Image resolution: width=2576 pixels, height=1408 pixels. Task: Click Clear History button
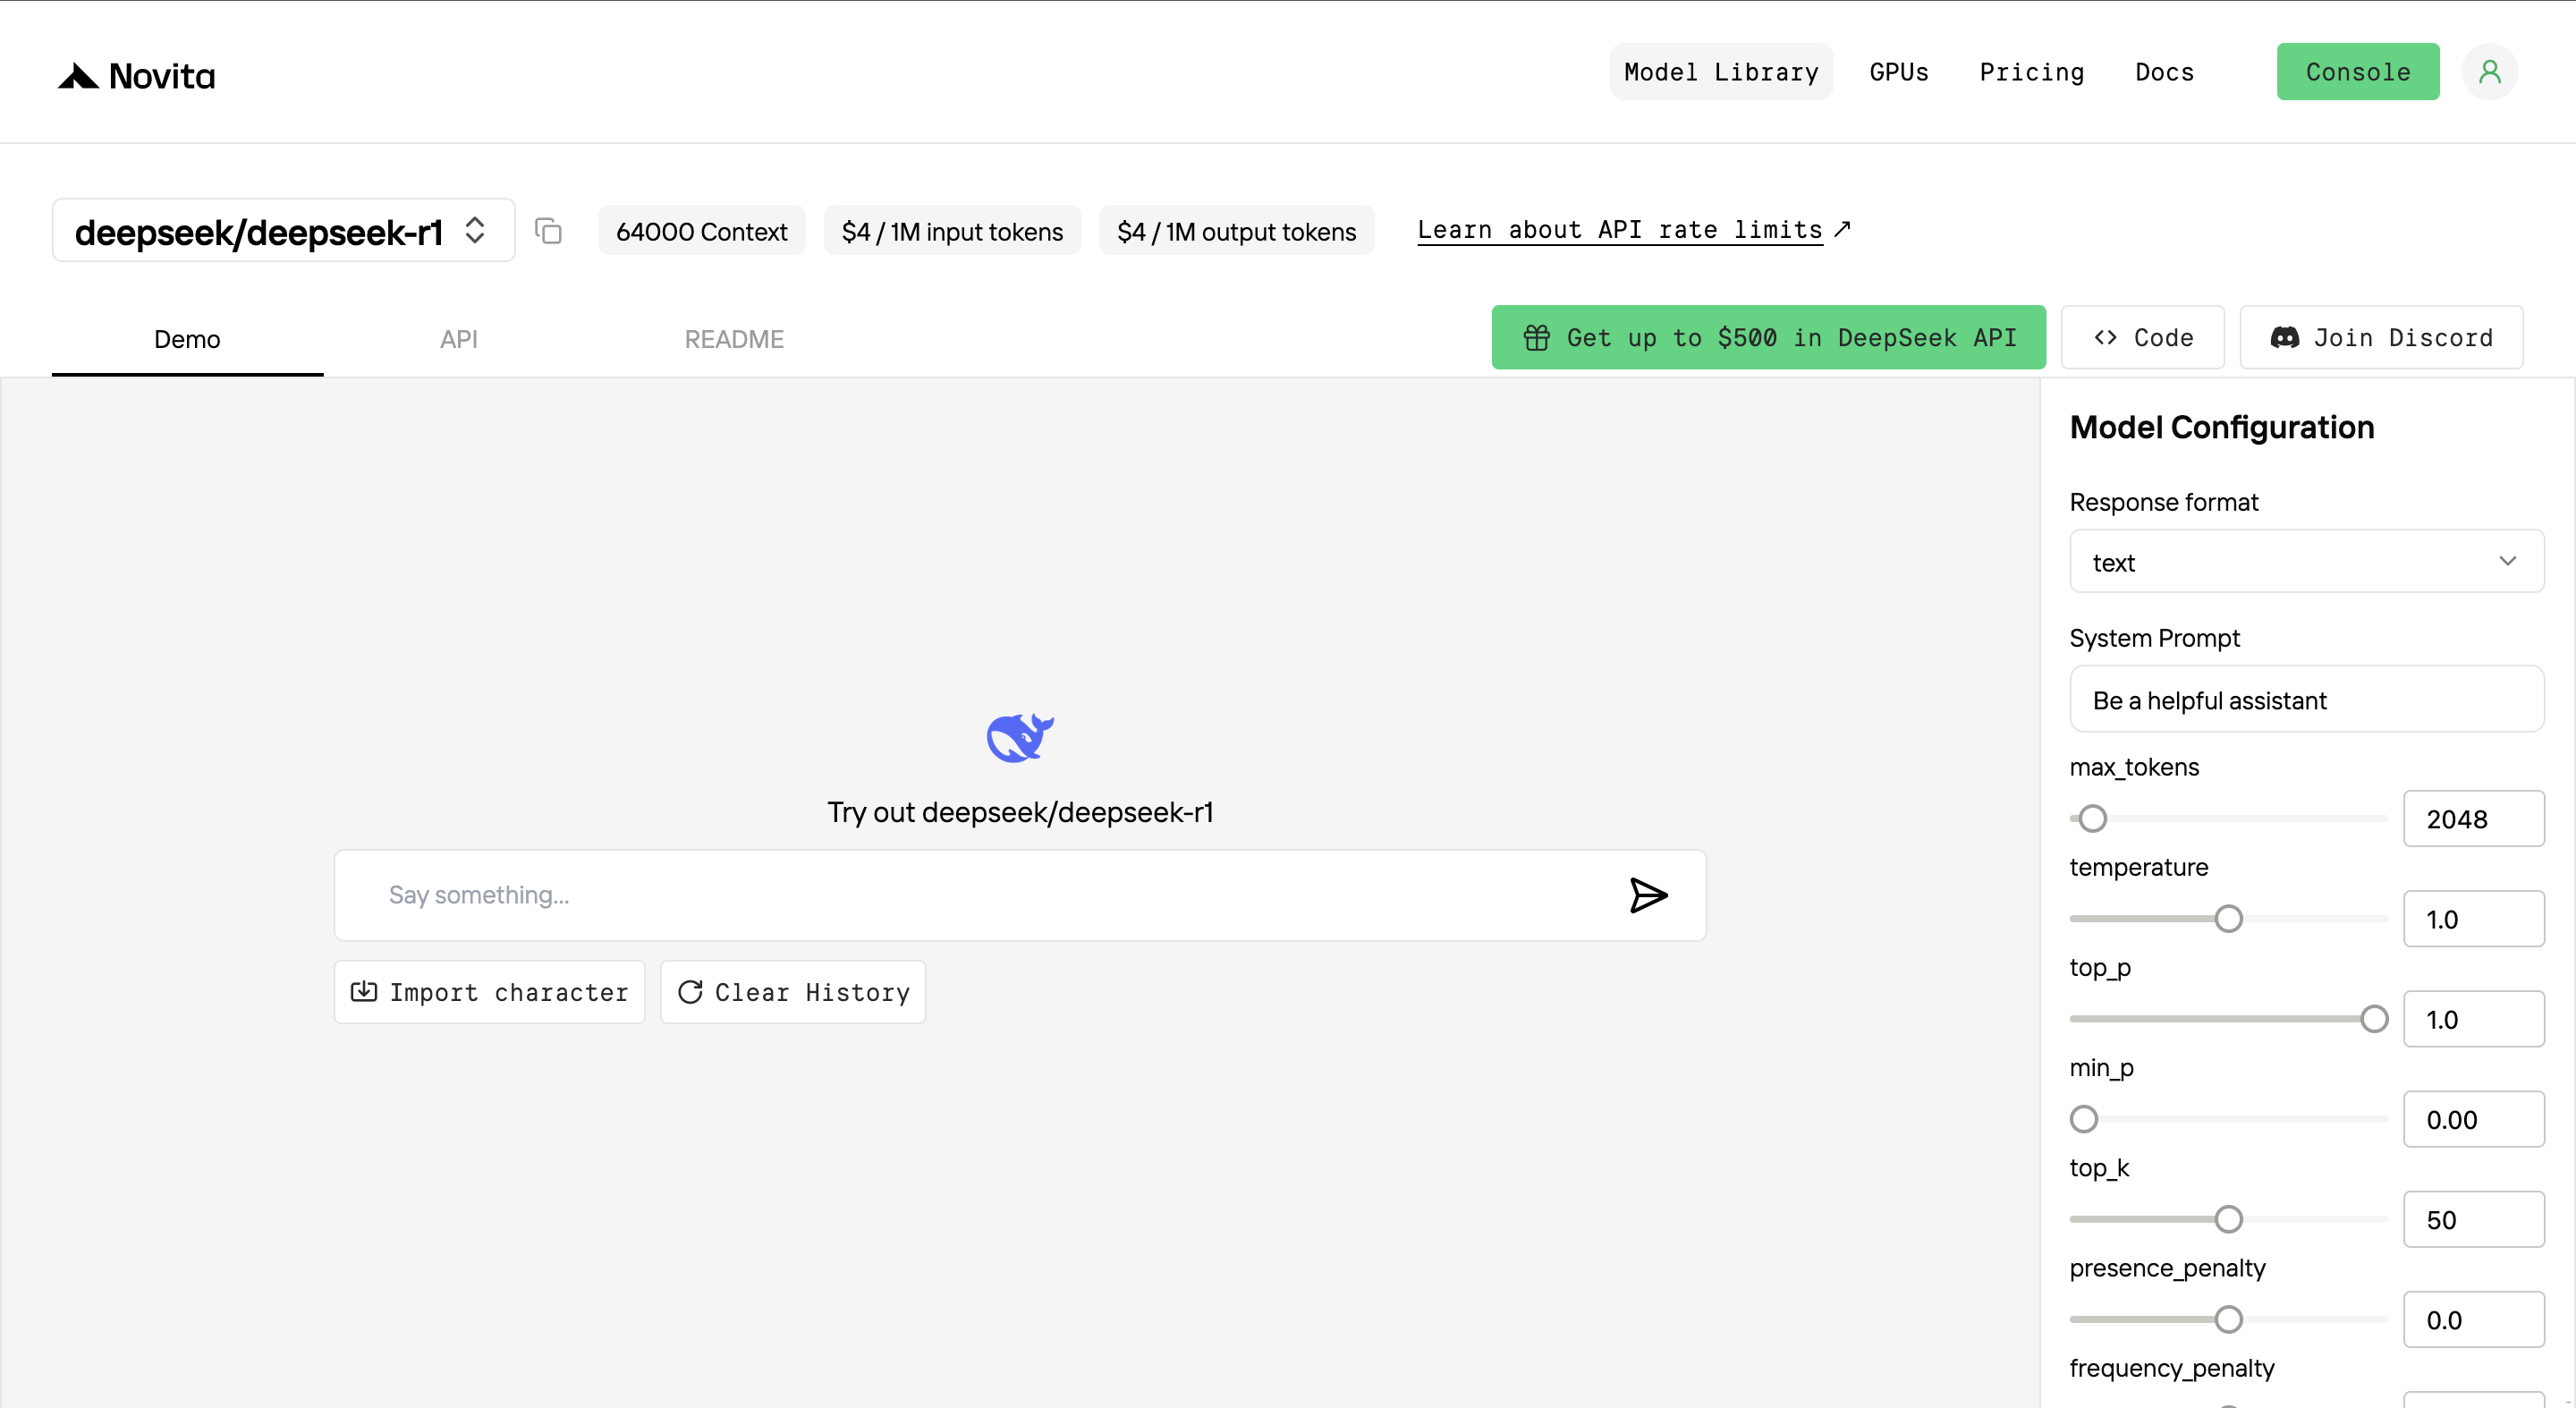click(x=793, y=992)
